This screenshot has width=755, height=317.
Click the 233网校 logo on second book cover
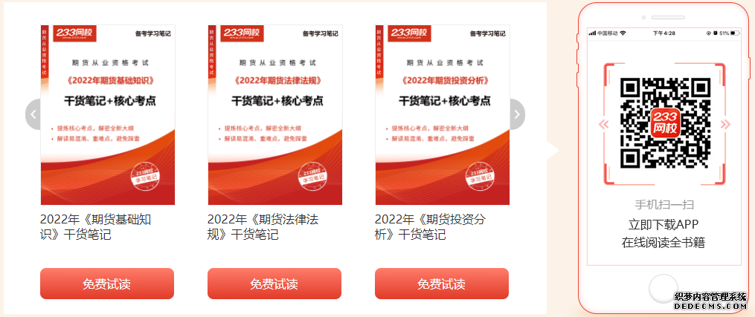[242, 33]
